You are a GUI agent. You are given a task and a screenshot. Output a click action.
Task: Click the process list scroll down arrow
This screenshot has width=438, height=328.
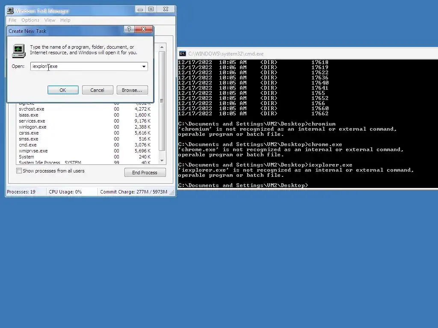(162, 161)
